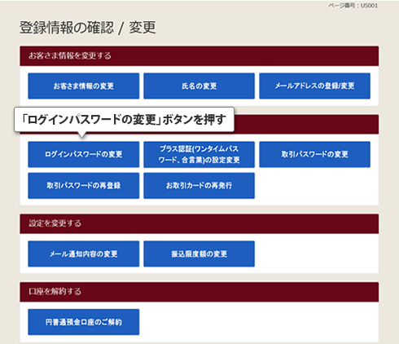This screenshot has width=399, height=344.
Task: Open 氏名の変更 page
Action: point(199,86)
